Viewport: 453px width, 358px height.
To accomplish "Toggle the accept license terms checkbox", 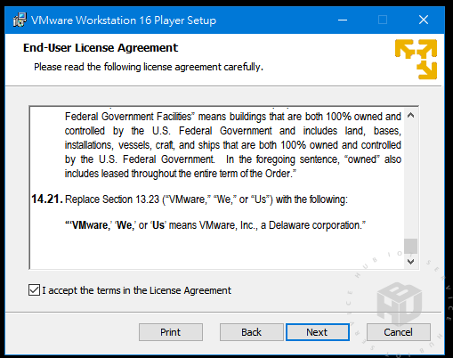I will tap(34, 290).
